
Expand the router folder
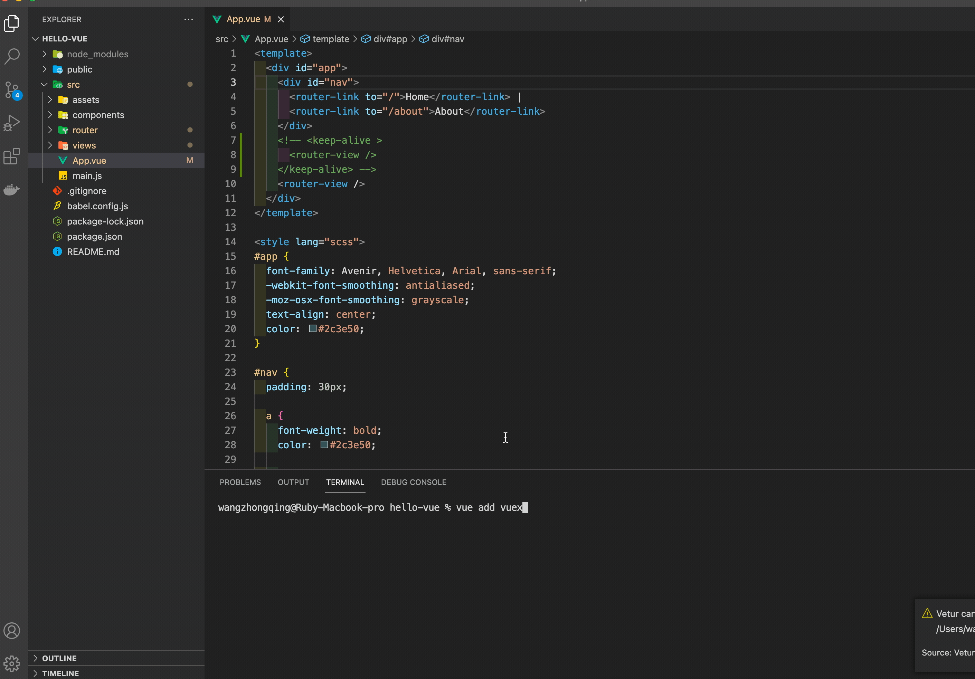click(50, 130)
